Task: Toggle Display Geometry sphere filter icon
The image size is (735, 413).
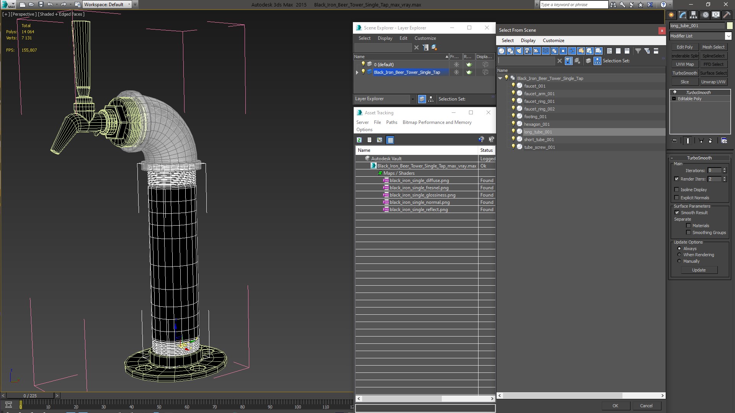Action: (x=501, y=51)
